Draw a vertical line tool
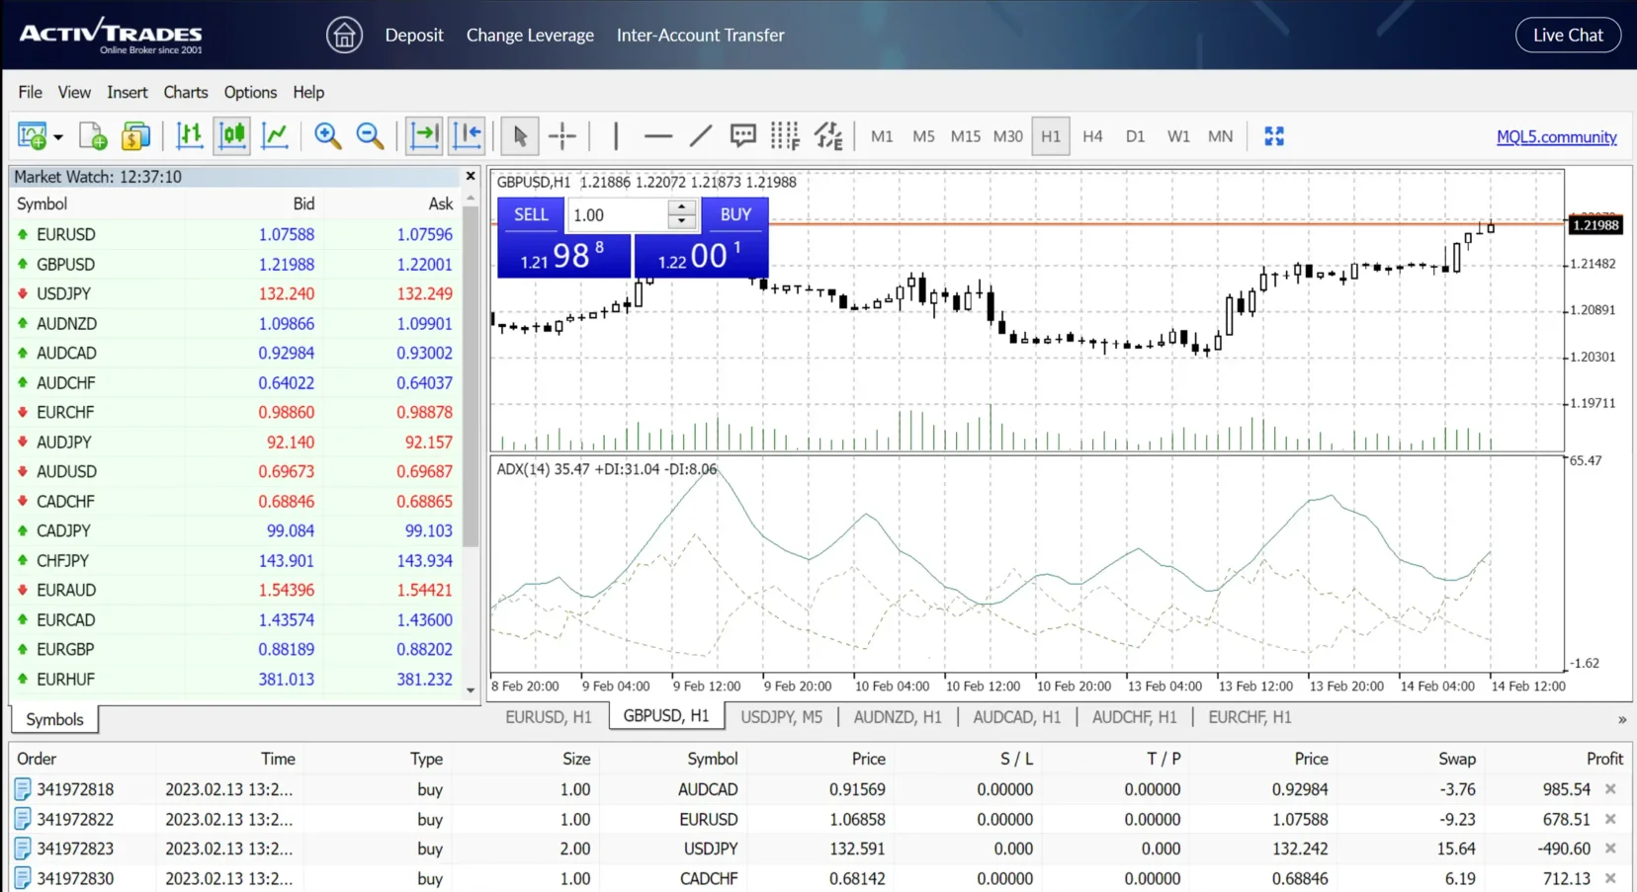Screen dimensions: 1637x892 coord(616,136)
